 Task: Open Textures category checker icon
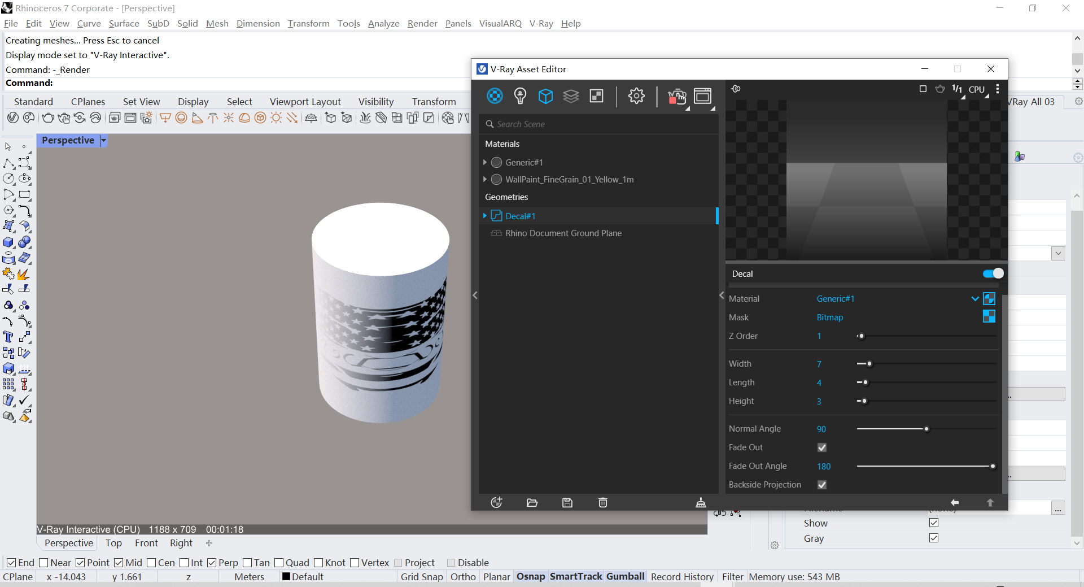[596, 96]
